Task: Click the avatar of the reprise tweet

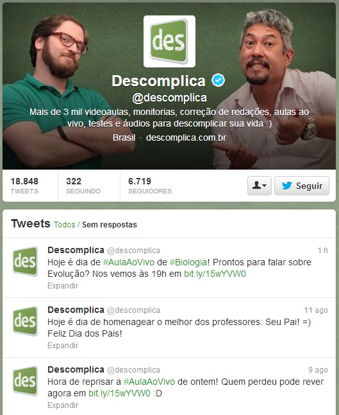Action: 25,381
